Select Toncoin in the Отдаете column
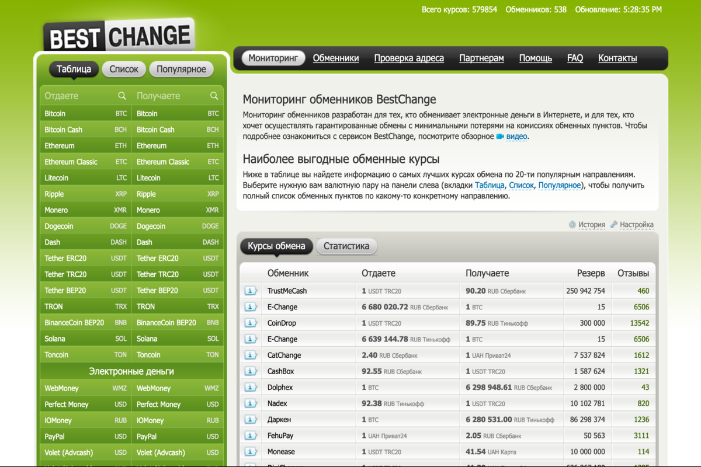Viewport: 701px width, 467px height. click(x=86, y=354)
